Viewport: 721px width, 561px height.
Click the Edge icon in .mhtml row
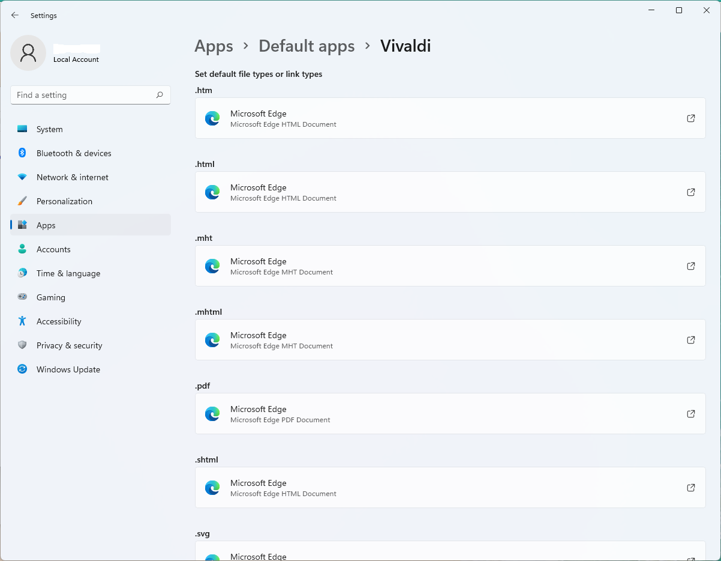coord(212,340)
